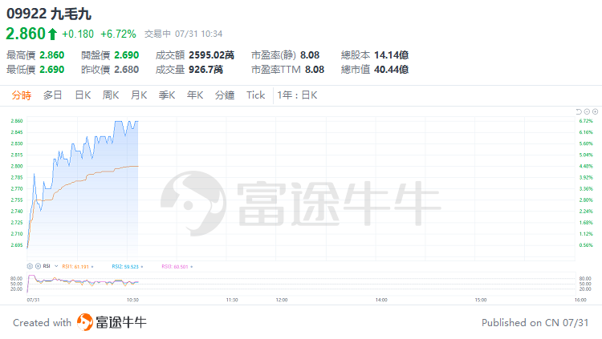Click the current price 2.860
The image size is (602, 339).
[x=26, y=34]
